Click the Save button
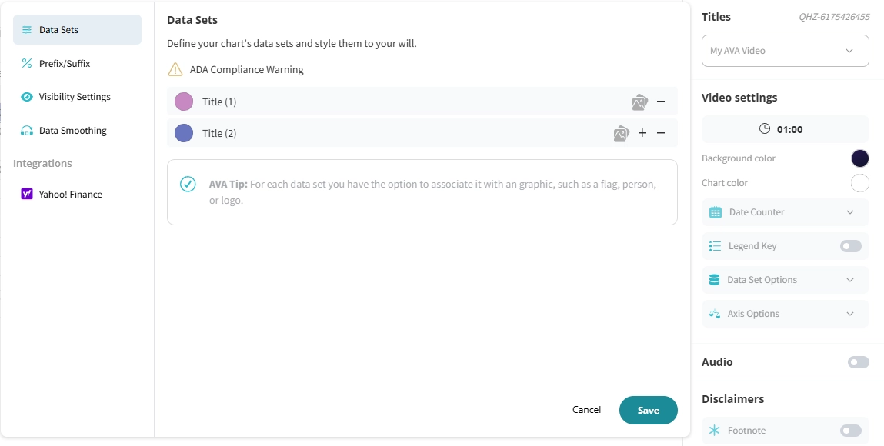 649,410
